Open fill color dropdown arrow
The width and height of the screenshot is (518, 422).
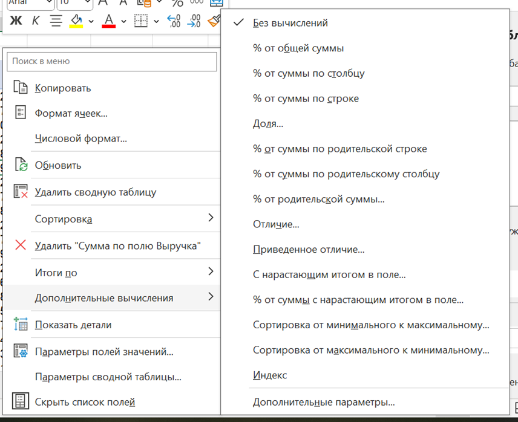(91, 22)
